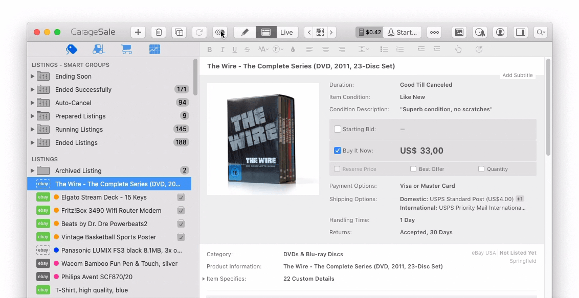This screenshot has height=298, width=579.
Task: Click the eBay account profile icon
Action: click(500, 32)
